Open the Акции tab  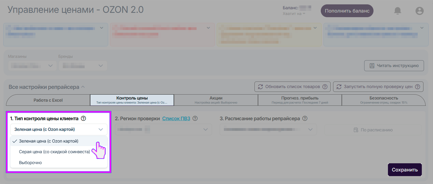pyautogui.click(x=216, y=100)
